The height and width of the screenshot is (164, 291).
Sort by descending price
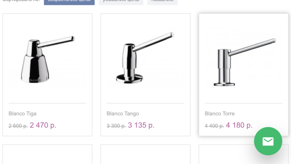tap(121, 2)
